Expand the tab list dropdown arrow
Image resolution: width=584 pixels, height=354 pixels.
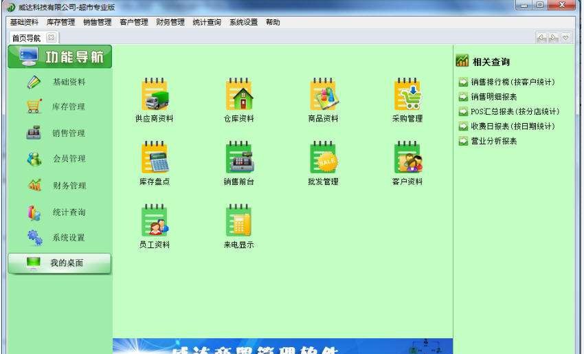tap(565, 38)
